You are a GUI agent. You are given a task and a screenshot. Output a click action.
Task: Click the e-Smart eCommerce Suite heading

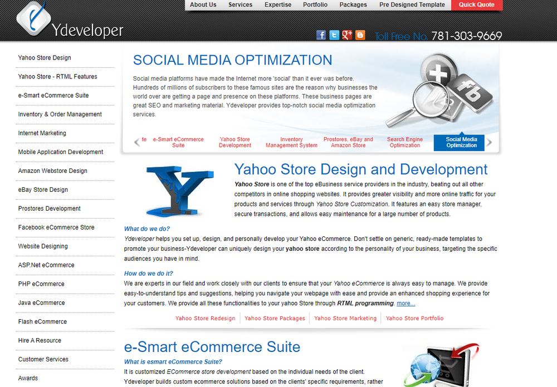tap(212, 346)
